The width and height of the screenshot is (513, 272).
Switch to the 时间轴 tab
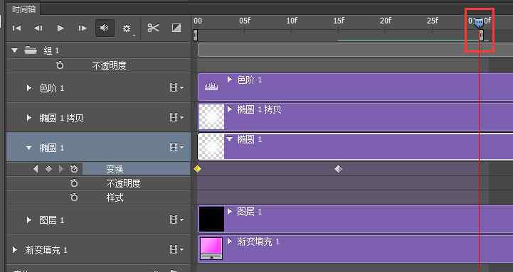23,9
